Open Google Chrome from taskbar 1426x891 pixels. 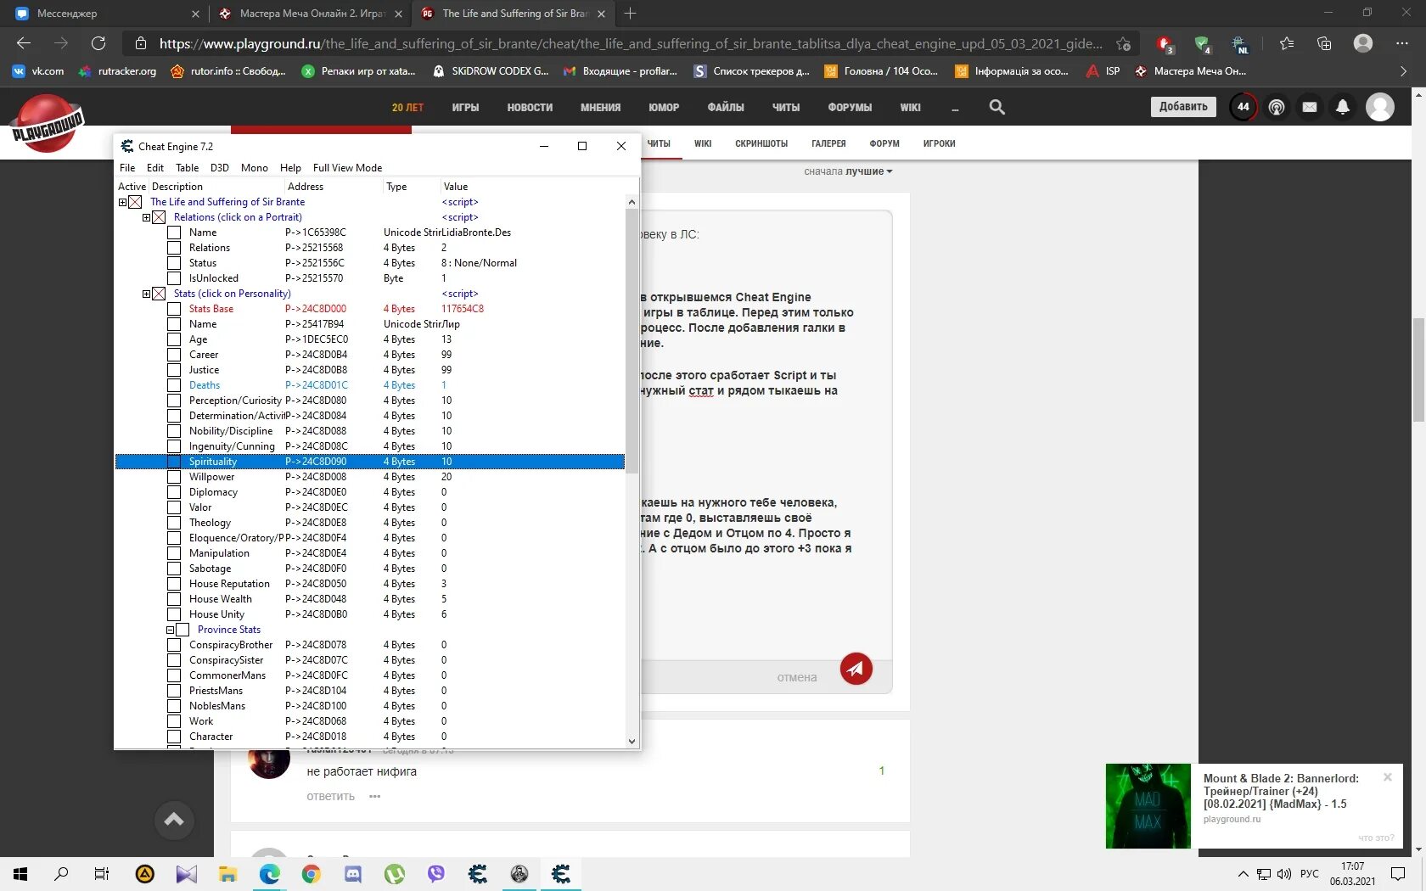[311, 874]
